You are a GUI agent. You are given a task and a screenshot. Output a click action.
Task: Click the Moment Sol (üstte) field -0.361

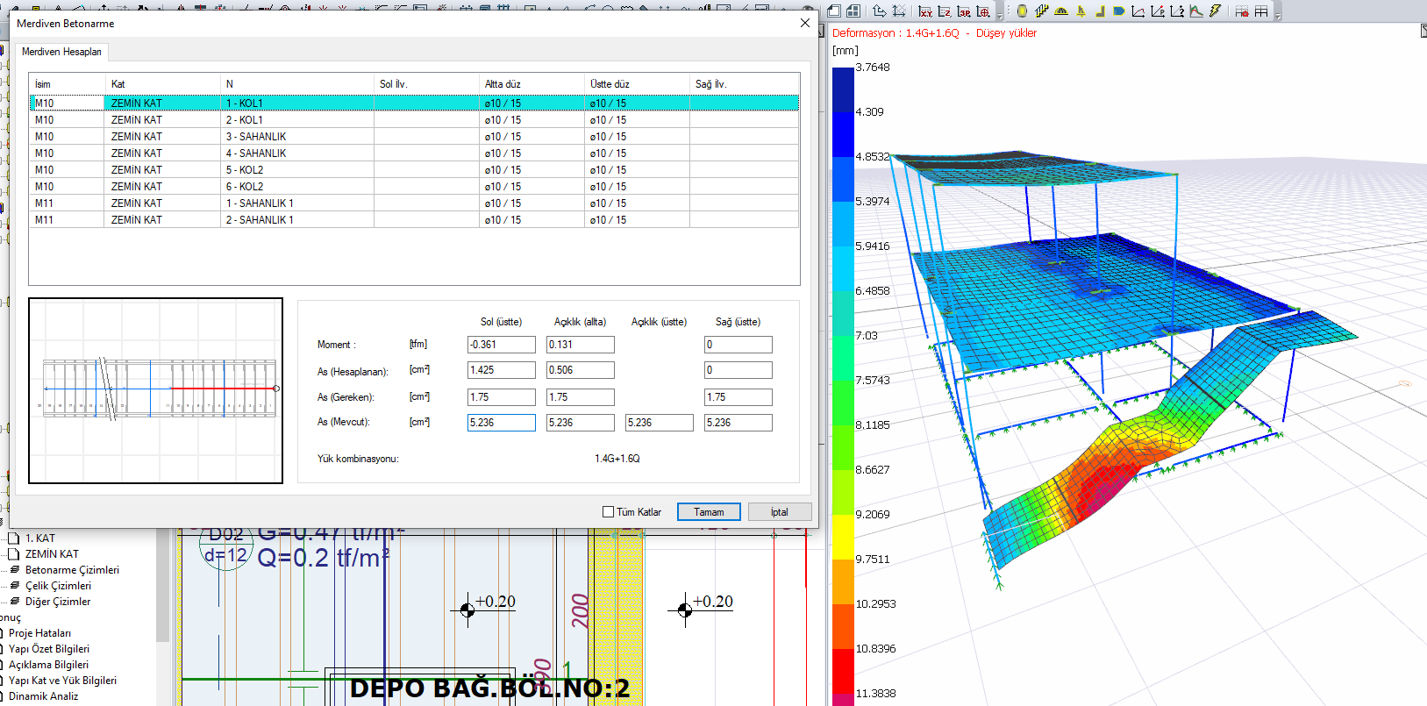tap(502, 345)
